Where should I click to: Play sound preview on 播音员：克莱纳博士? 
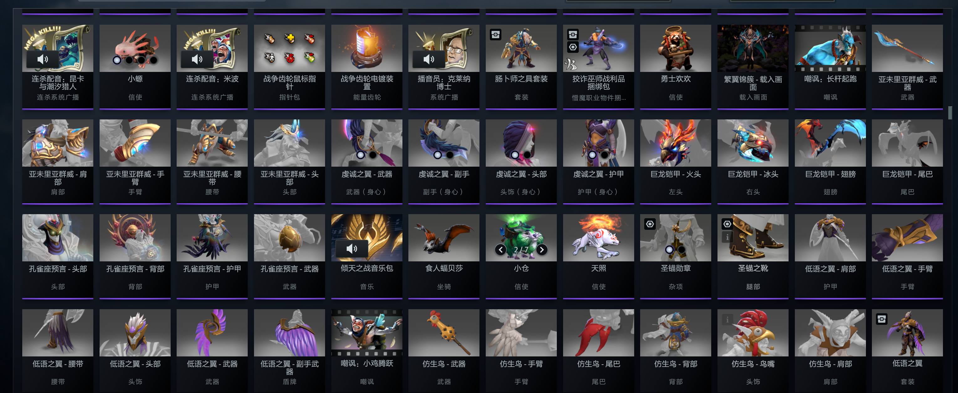click(x=429, y=59)
